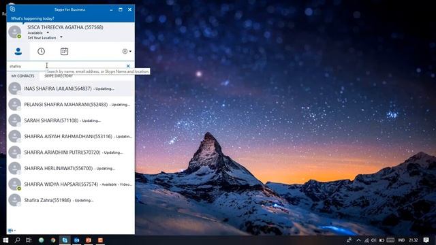The width and height of the screenshot is (436, 245).
Task: Open PowerPoint from the taskbar
Action: point(89,240)
